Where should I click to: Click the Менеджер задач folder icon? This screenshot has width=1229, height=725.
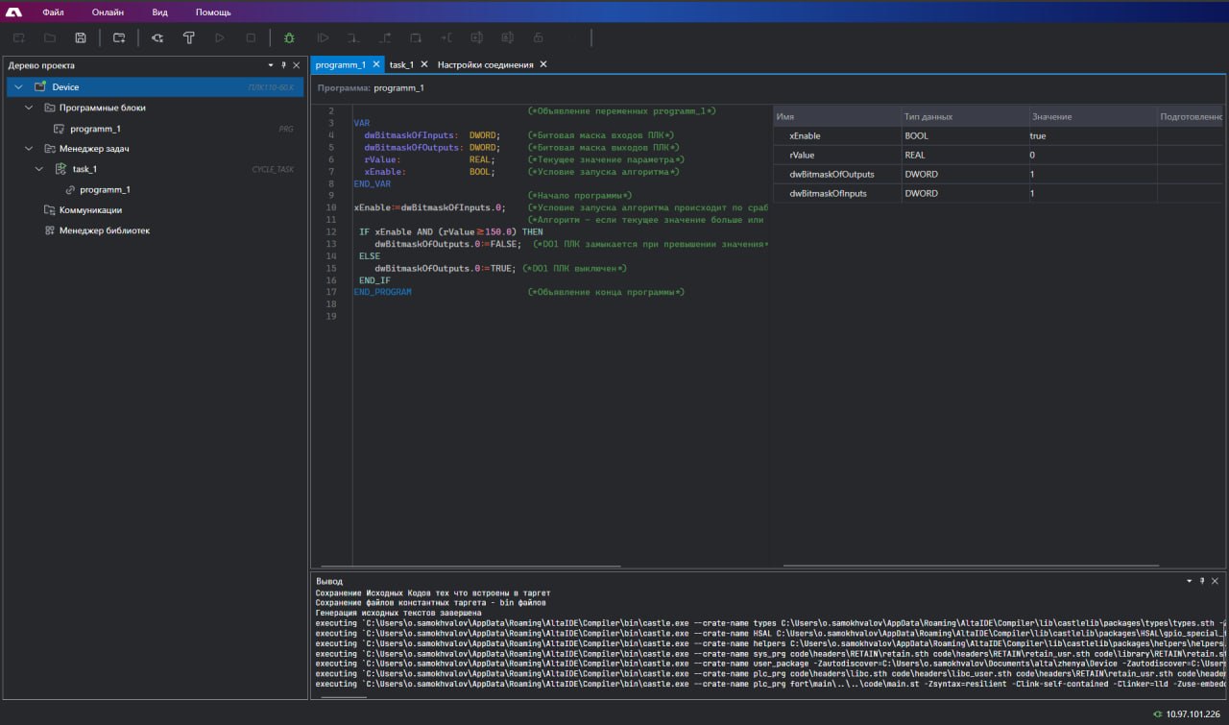(49, 149)
